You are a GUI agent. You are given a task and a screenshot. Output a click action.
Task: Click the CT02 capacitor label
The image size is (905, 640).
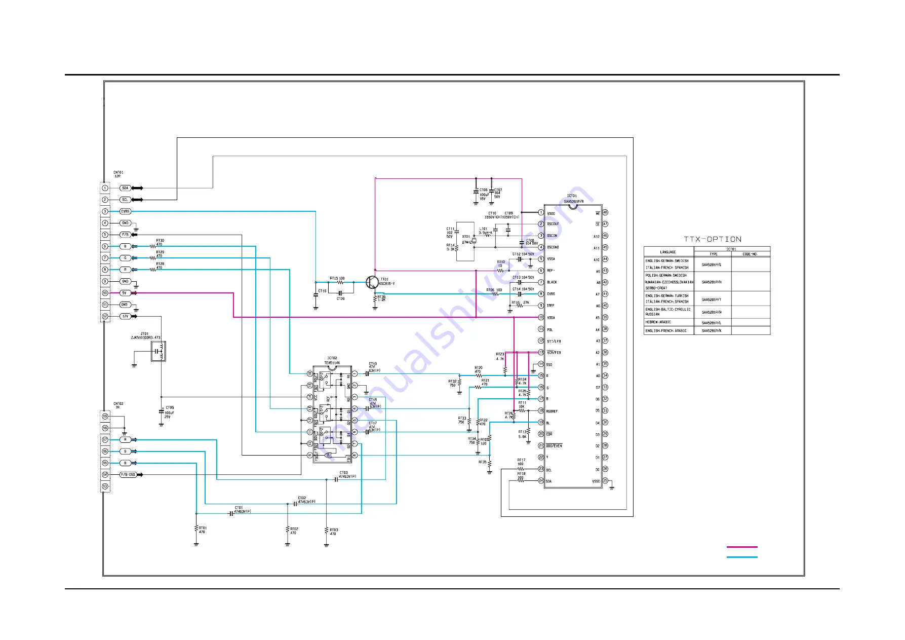(306, 500)
